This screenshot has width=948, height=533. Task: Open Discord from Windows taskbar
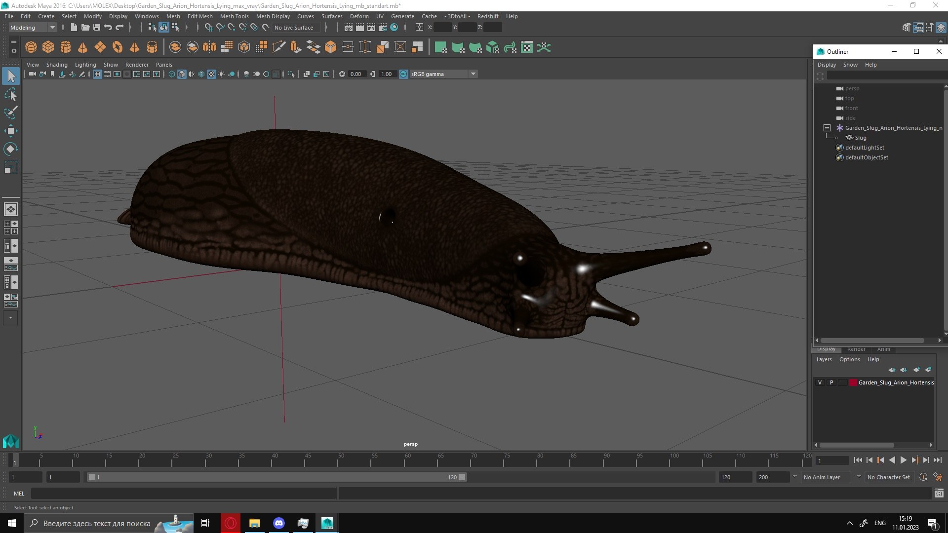(279, 523)
